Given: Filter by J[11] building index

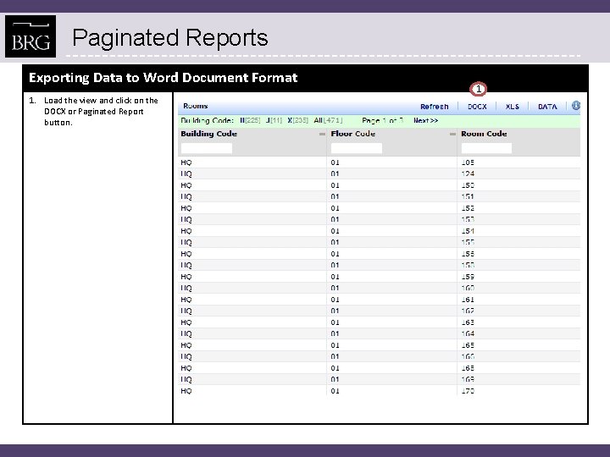Looking at the screenshot, I should point(274,120).
